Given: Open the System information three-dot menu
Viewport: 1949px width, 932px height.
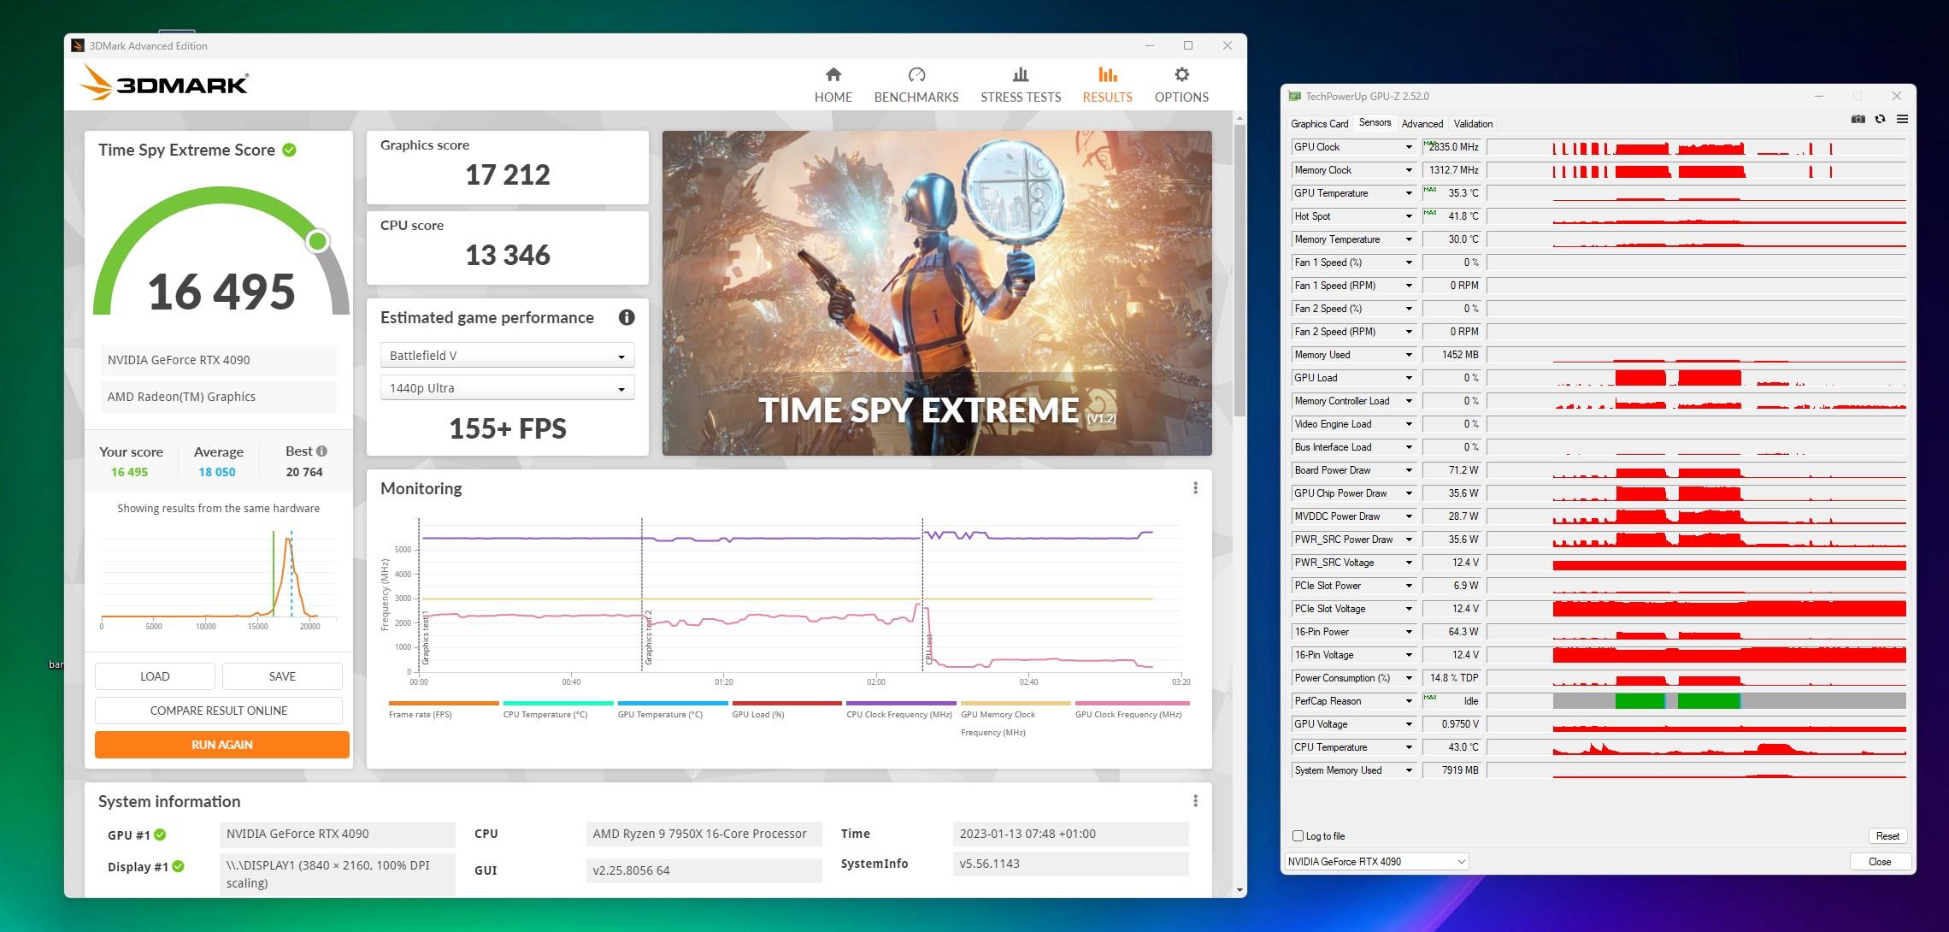Looking at the screenshot, I should 1195,801.
